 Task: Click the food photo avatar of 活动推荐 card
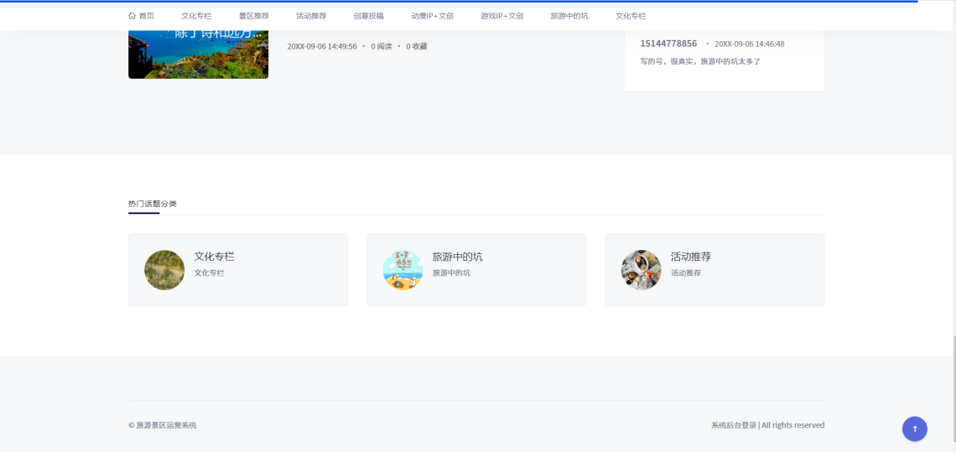pos(642,270)
